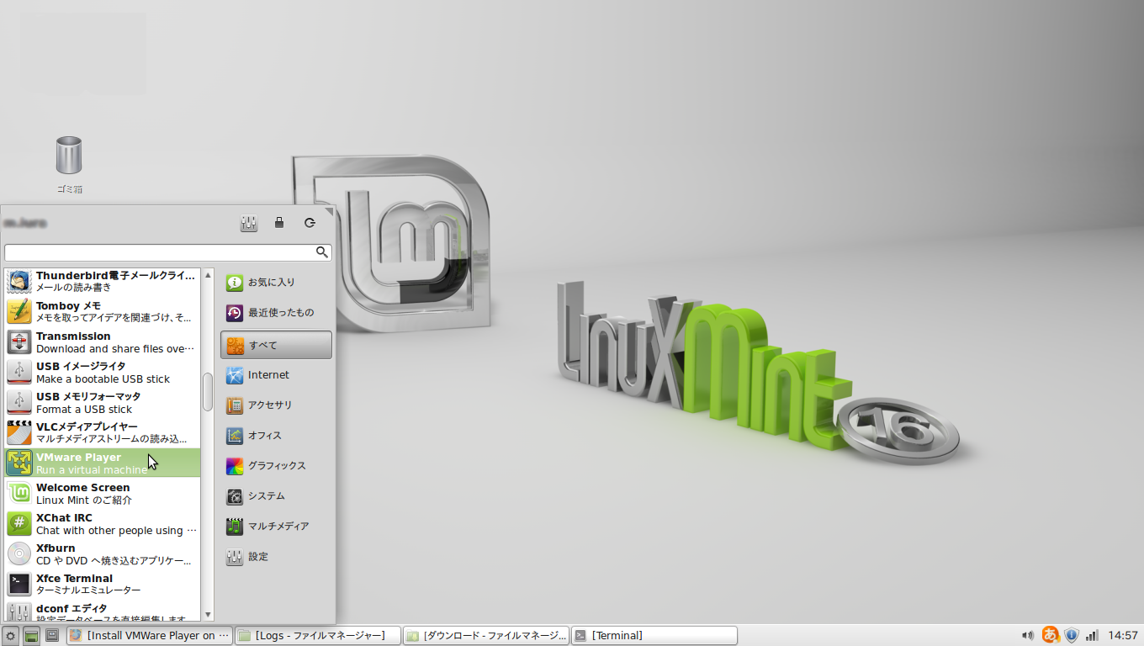Start XChat IRC
This screenshot has height=646, width=1144.
pos(102,524)
